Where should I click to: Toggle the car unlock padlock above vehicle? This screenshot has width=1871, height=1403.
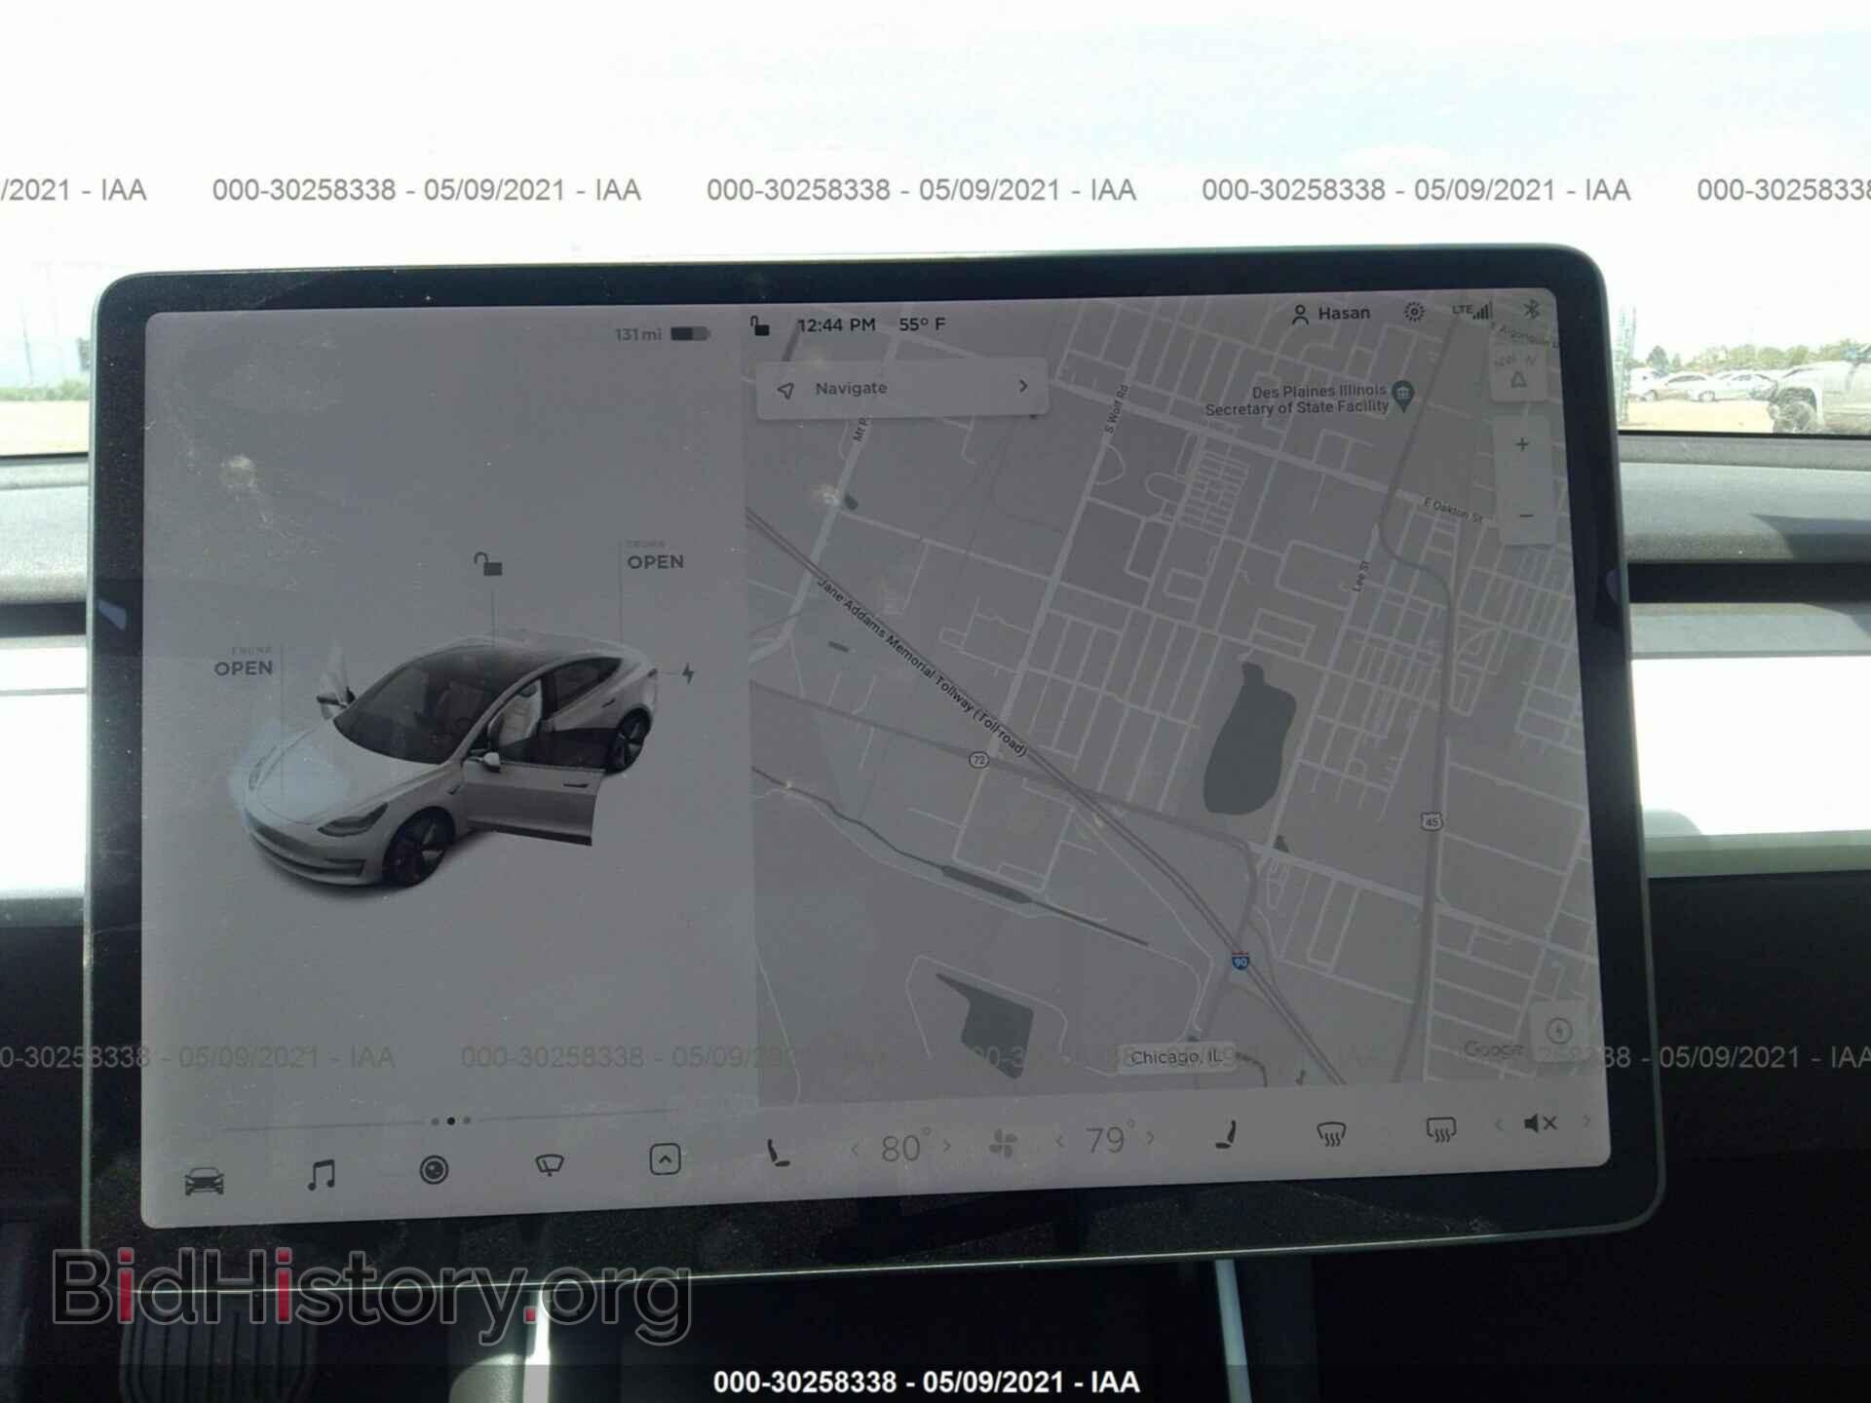point(488,563)
